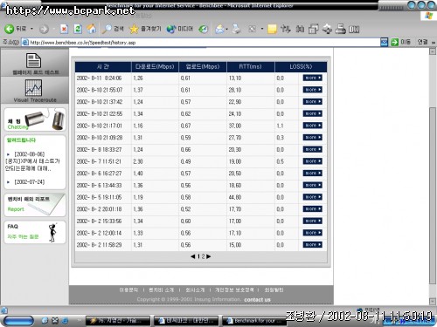Click the grey Forward arrow button

pyautogui.click(x=44, y=29)
